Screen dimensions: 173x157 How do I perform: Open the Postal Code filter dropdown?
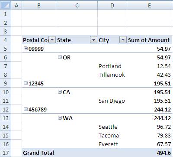coord(52,40)
